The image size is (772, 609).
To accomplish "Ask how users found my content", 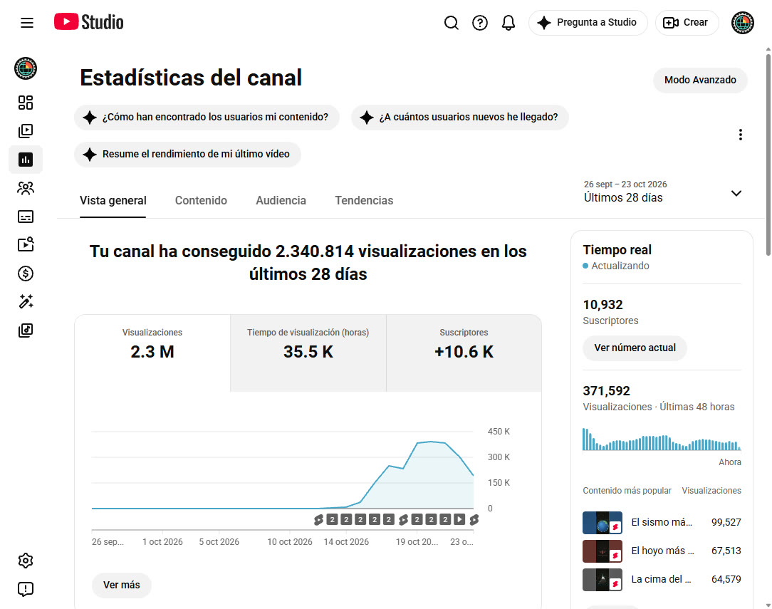I will pos(207,118).
